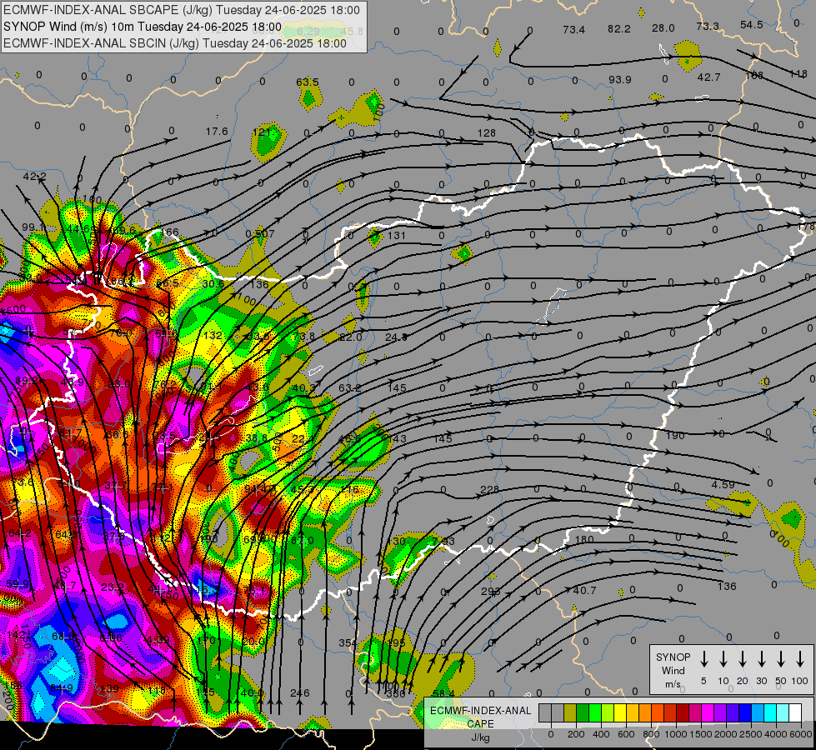
Task: Click the '131' value on the map
Action: 397,235
